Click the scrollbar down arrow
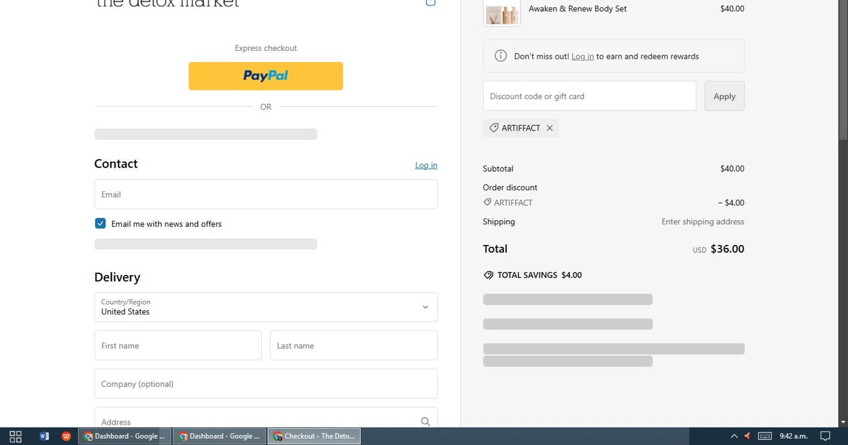 [x=843, y=422]
